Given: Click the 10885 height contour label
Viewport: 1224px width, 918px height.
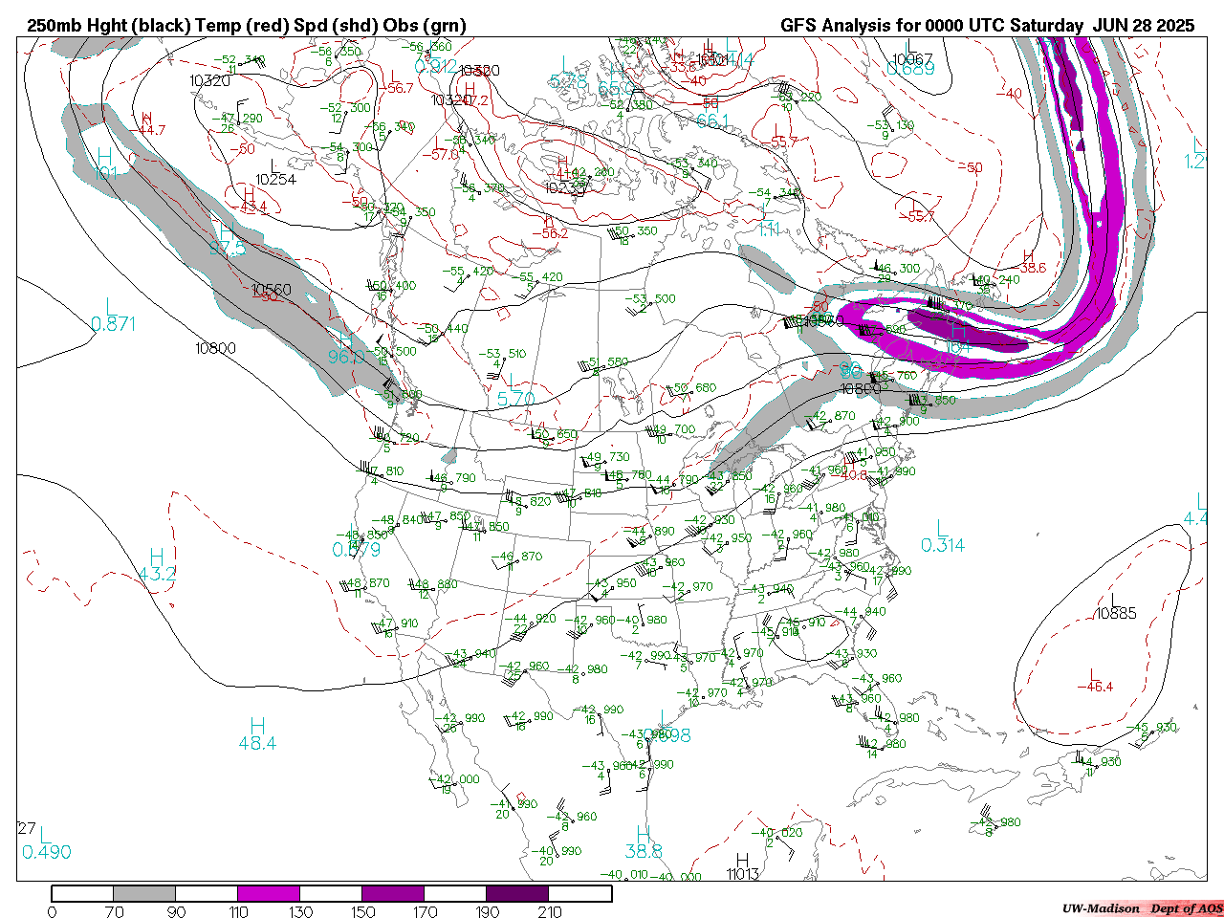Looking at the screenshot, I should tap(1116, 612).
